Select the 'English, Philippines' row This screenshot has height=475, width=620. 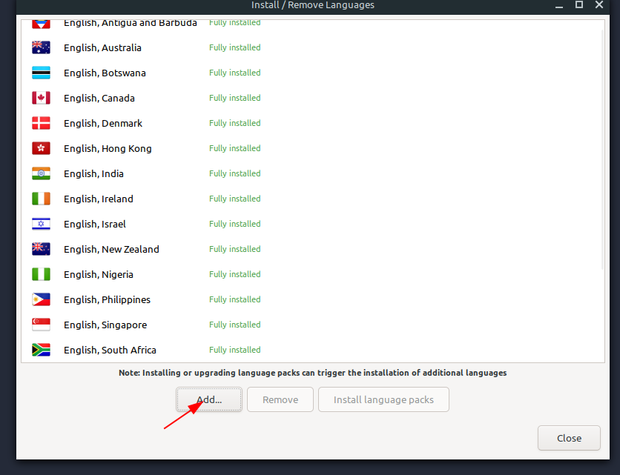pyautogui.click(x=311, y=299)
